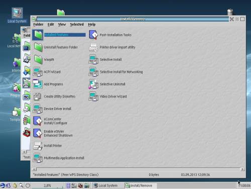Click the Video Driver Wizard label
Screen dimensions: 251x189
pyautogui.click(x=113, y=97)
